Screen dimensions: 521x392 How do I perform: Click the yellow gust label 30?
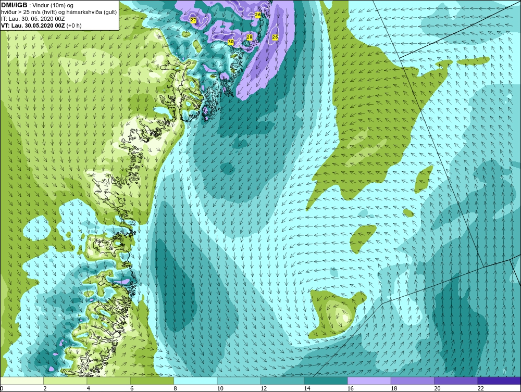click(x=231, y=42)
